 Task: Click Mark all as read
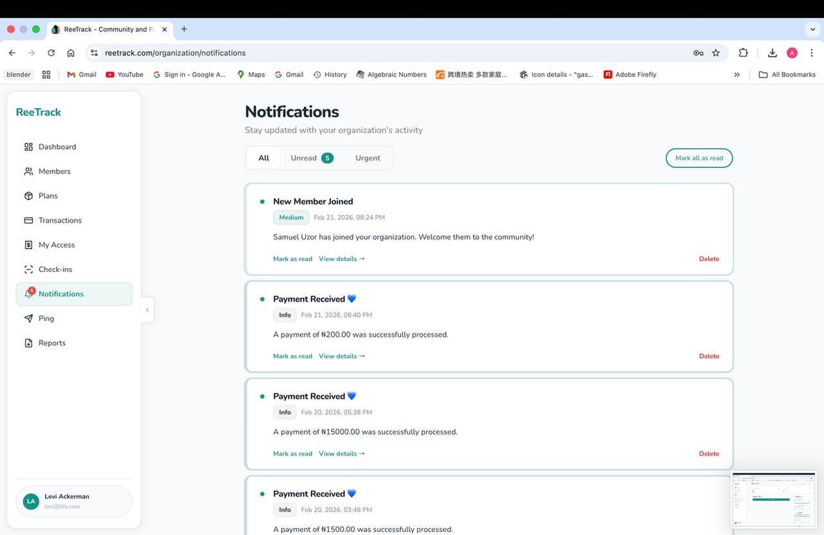pos(698,158)
